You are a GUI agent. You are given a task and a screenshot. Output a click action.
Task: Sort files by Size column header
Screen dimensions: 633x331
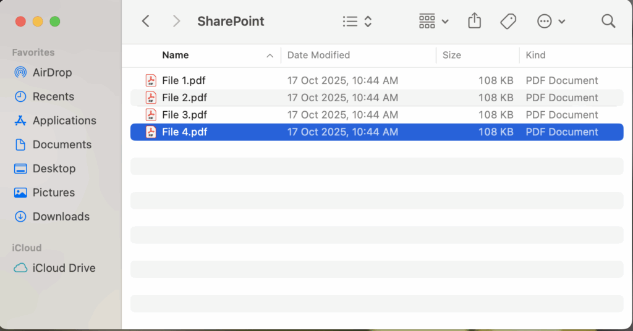click(x=452, y=55)
